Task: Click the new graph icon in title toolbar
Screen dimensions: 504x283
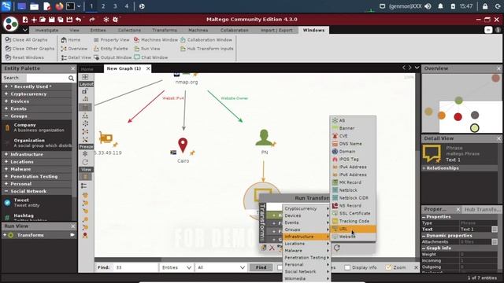Action: pos(25,20)
